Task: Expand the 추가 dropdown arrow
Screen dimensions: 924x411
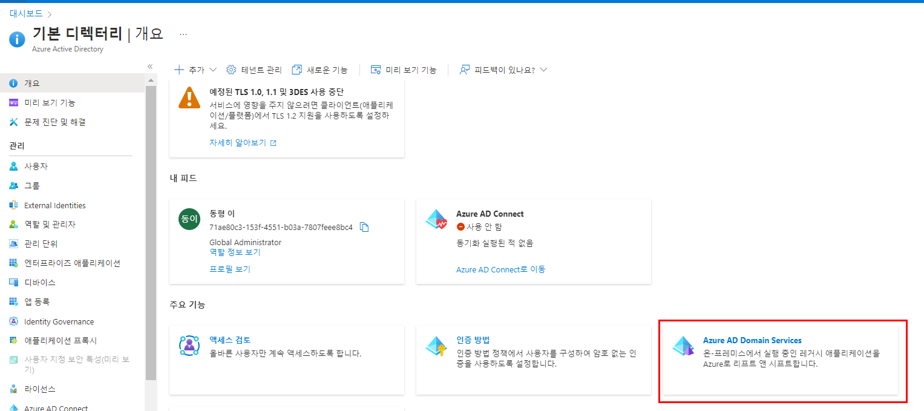Action: pos(212,70)
